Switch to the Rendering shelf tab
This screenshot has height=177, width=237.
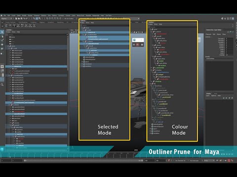click(x=60, y=22)
